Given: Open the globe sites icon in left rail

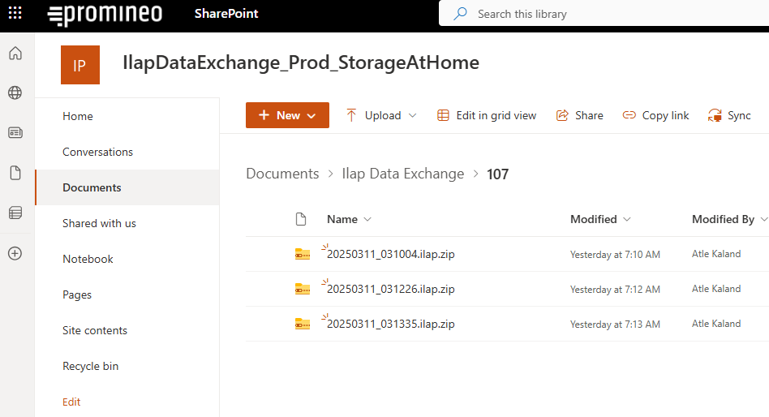Looking at the screenshot, I should pyautogui.click(x=15, y=93).
